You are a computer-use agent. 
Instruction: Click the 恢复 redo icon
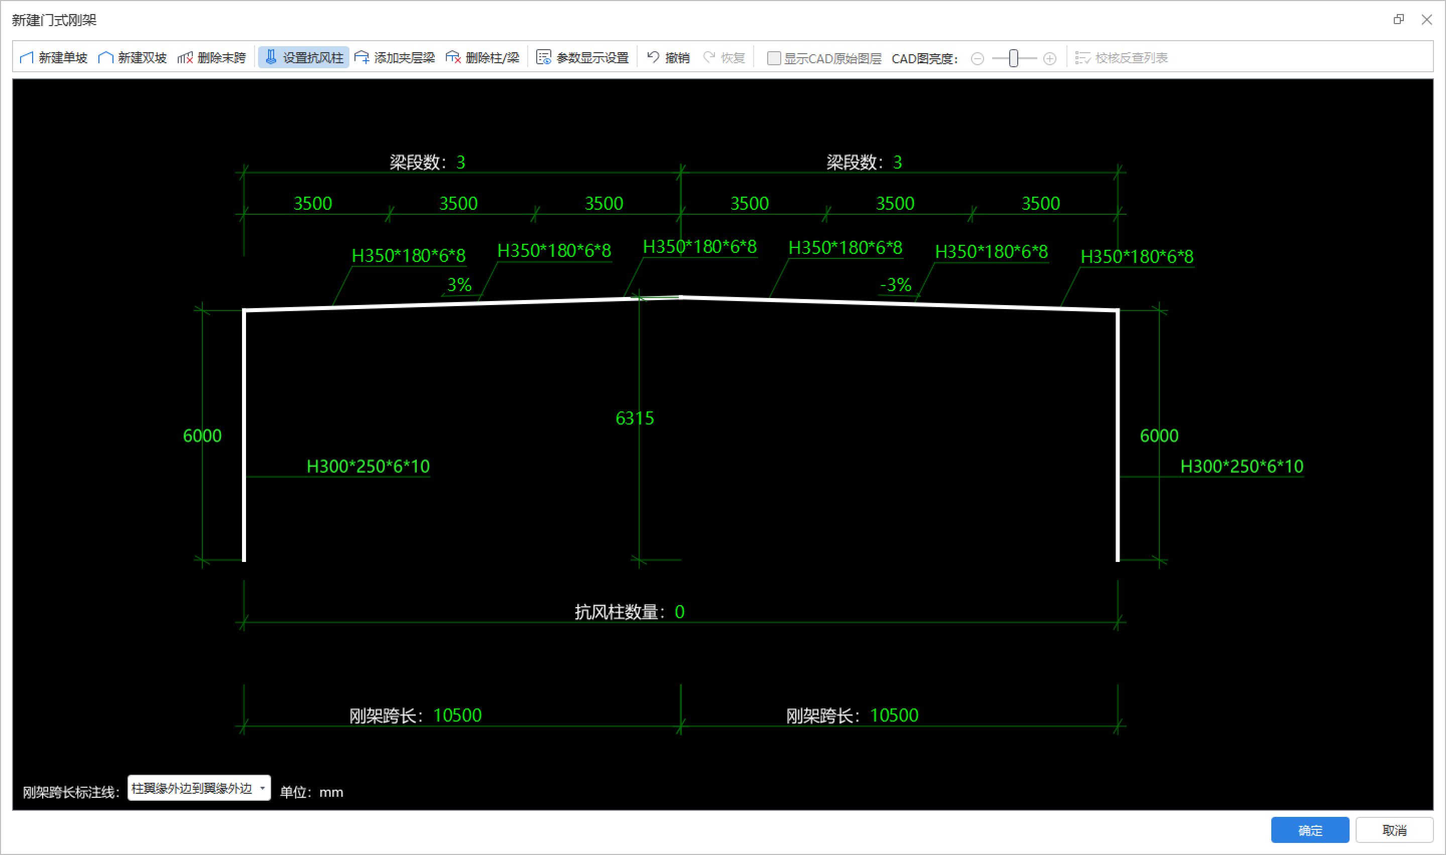(709, 58)
